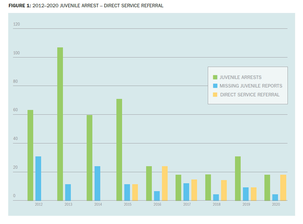The height and width of the screenshot is (224, 303).
Task: Click the 2019 green juvenile arrests bar
Action: (x=238, y=178)
